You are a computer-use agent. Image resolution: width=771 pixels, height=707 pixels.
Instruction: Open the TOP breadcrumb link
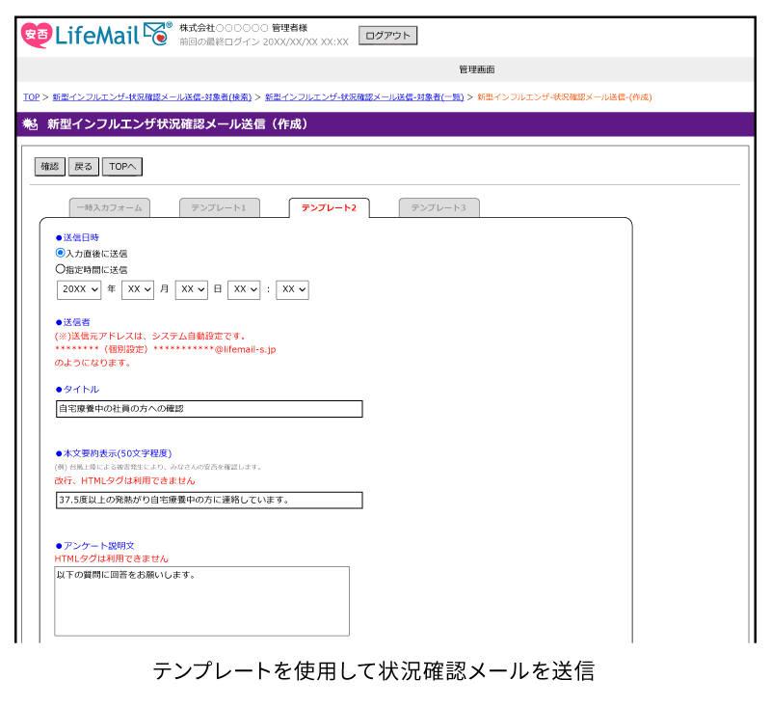click(x=30, y=97)
